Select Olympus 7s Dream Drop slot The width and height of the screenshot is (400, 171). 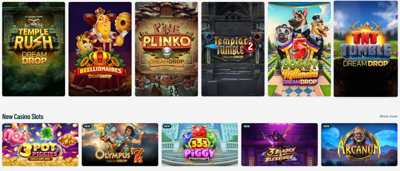click(x=120, y=144)
